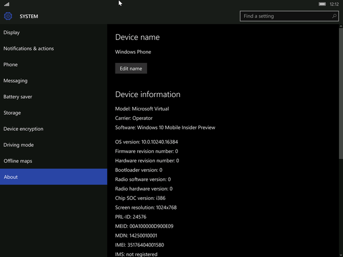This screenshot has height=257, width=343.
Task: Open the Display settings page
Action: click(x=54, y=33)
